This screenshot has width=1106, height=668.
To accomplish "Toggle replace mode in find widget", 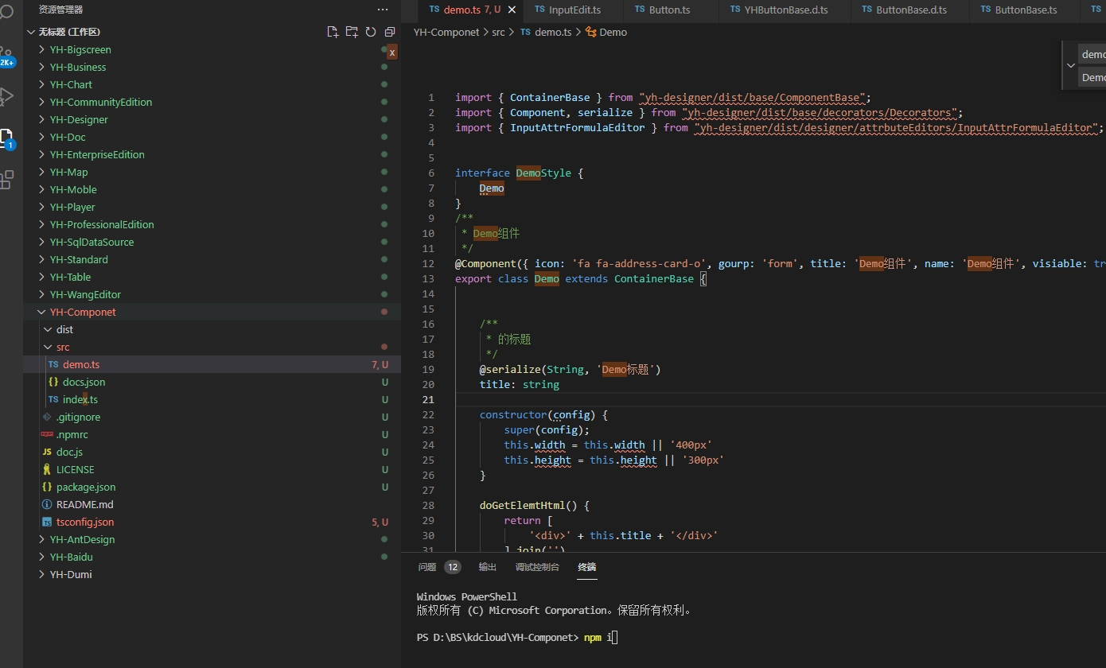I will (x=1071, y=66).
